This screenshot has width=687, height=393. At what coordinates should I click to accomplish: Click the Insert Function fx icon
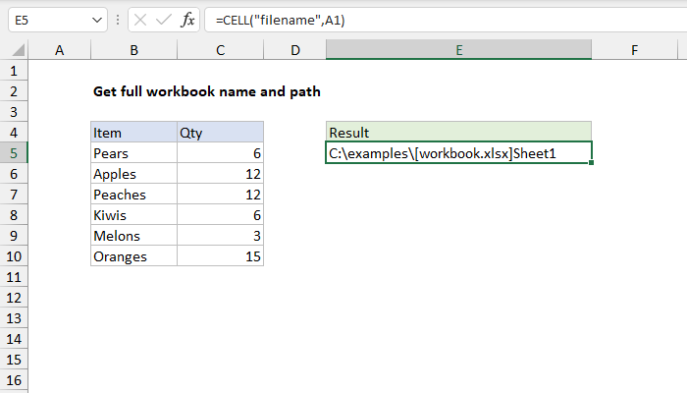coord(187,20)
